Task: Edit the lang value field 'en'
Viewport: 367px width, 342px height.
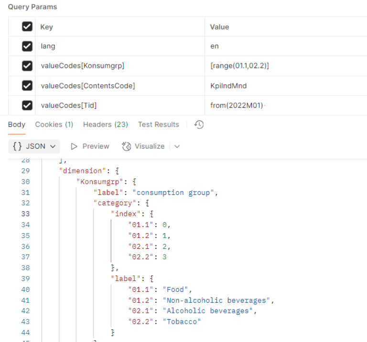Action: [215, 46]
